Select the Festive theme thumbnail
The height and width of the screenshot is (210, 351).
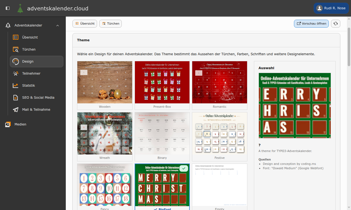coord(220,137)
